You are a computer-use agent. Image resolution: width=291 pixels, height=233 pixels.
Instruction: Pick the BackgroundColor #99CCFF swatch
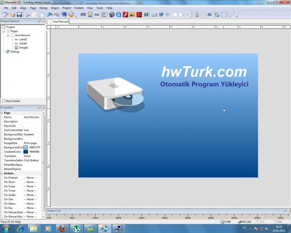[25, 147]
